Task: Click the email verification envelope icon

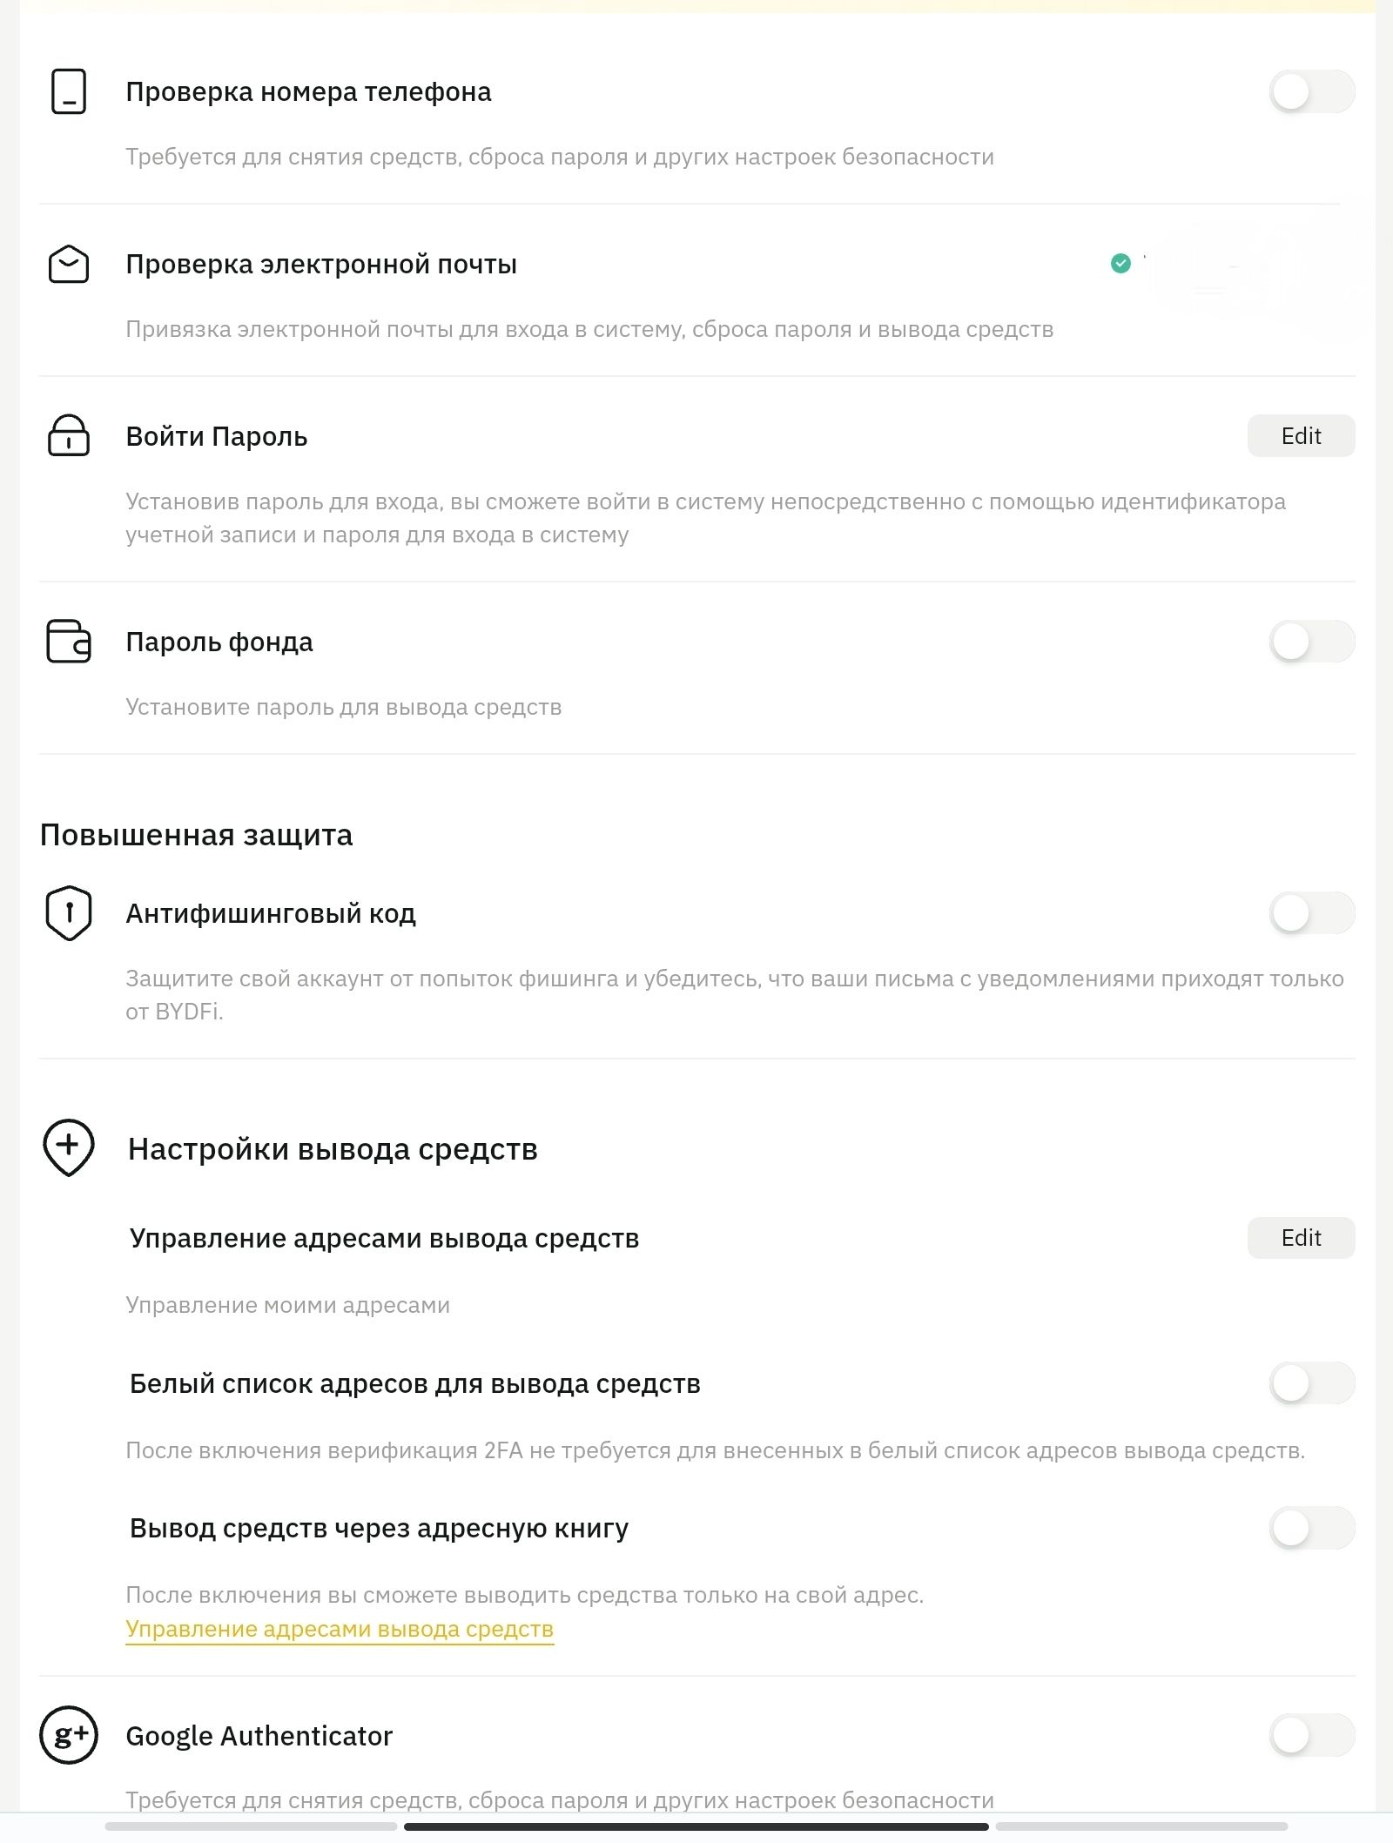Action: pyautogui.click(x=68, y=264)
